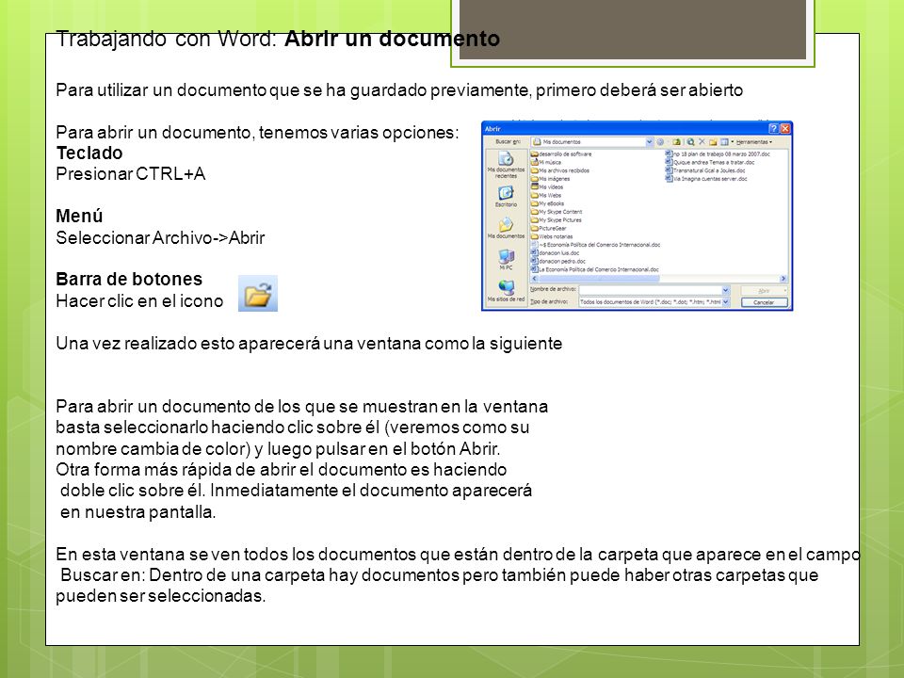Viewport: 904px width, 678px height.
Task: Select the 'desarrollo de software' folder
Action: click(x=561, y=153)
